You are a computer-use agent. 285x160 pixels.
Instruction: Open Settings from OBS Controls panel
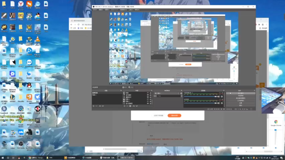[241, 103]
